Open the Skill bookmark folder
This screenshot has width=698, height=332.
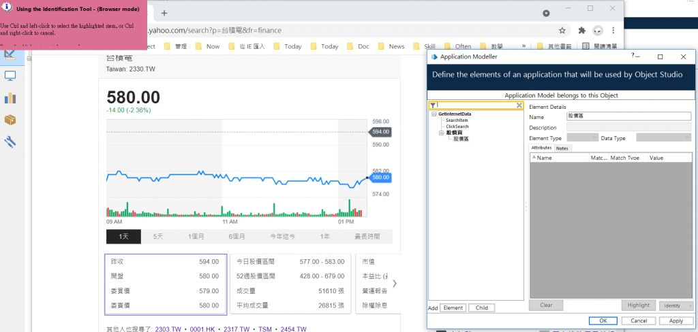pyautogui.click(x=424, y=46)
